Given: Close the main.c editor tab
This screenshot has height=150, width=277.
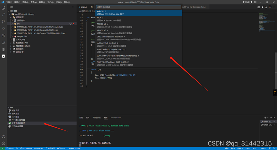Looking at the screenshot, I should (x=92, y=7).
